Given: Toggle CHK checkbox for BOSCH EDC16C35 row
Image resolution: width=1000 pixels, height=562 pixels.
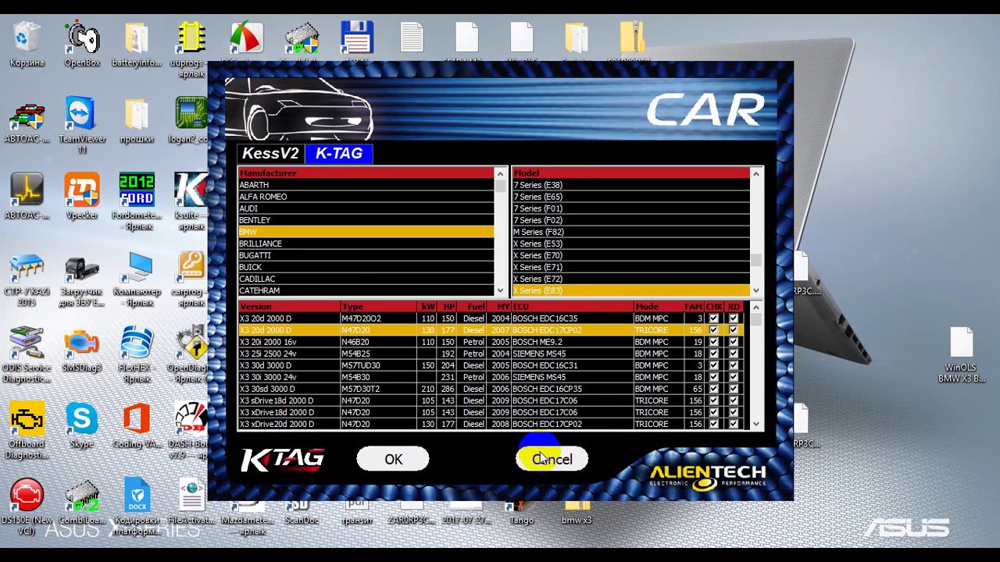Looking at the screenshot, I should point(713,318).
